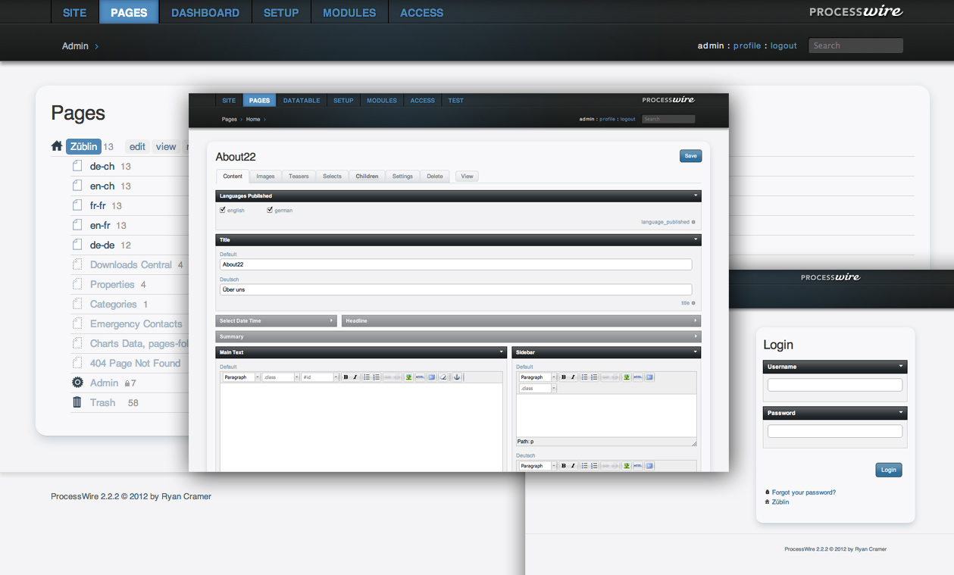Viewport: 954px width, 575px height.
Task: Click insert link icon in Main Text editor
Action: point(387,377)
